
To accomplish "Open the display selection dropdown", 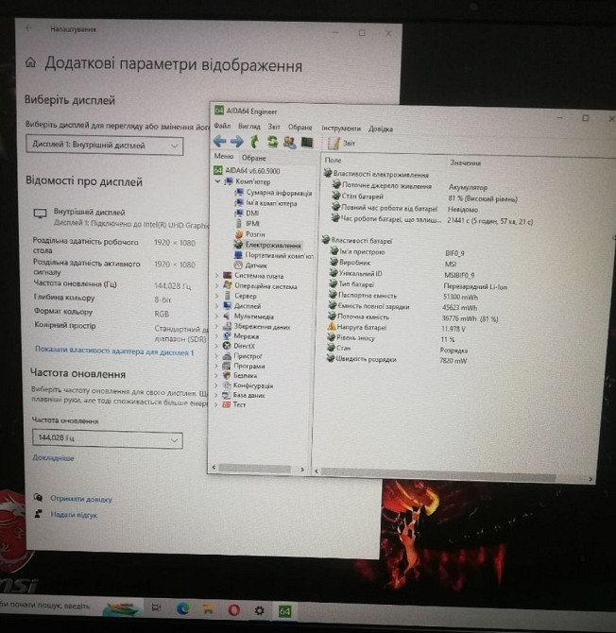I will click(x=104, y=145).
